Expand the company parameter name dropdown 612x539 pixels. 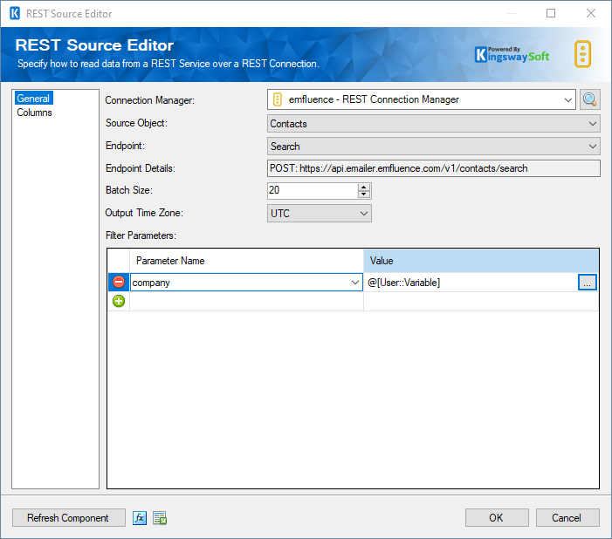pyautogui.click(x=354, y=283)
